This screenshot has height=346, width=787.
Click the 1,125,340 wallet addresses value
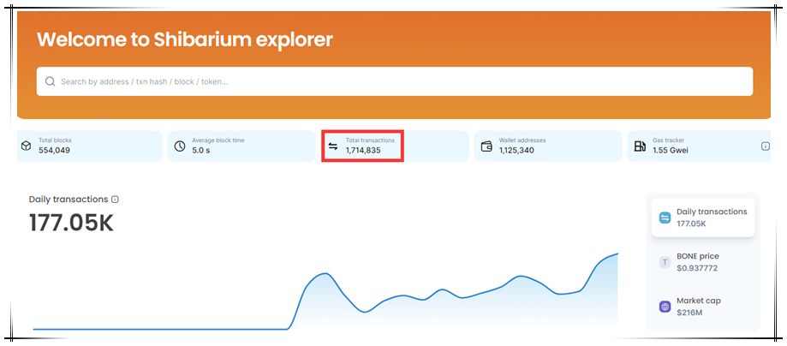pyautogui.click(x=516, y=150)
